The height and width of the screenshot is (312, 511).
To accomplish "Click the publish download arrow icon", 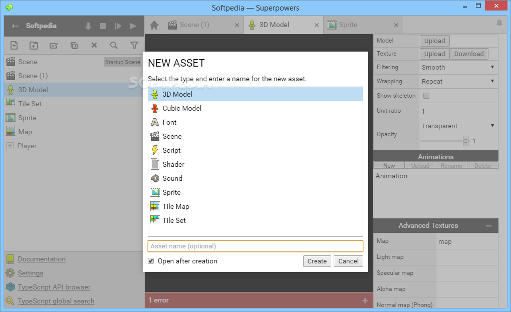I will (x=88, y=26).
